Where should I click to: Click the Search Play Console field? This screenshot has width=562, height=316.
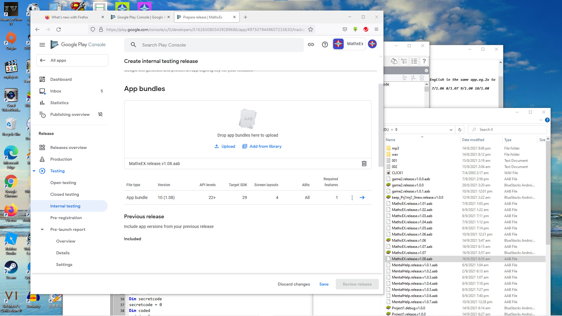point(214,45)
